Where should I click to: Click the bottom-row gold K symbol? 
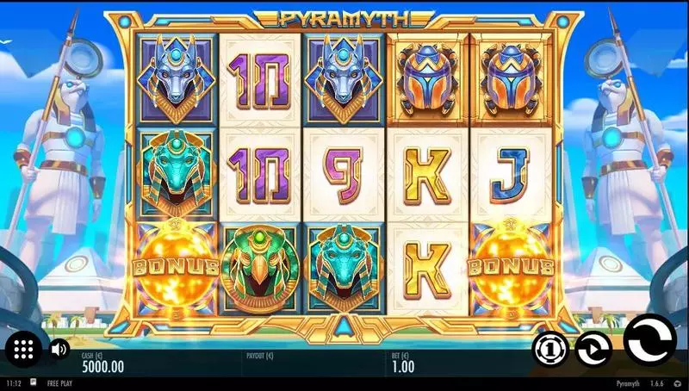tap(427, 270)
